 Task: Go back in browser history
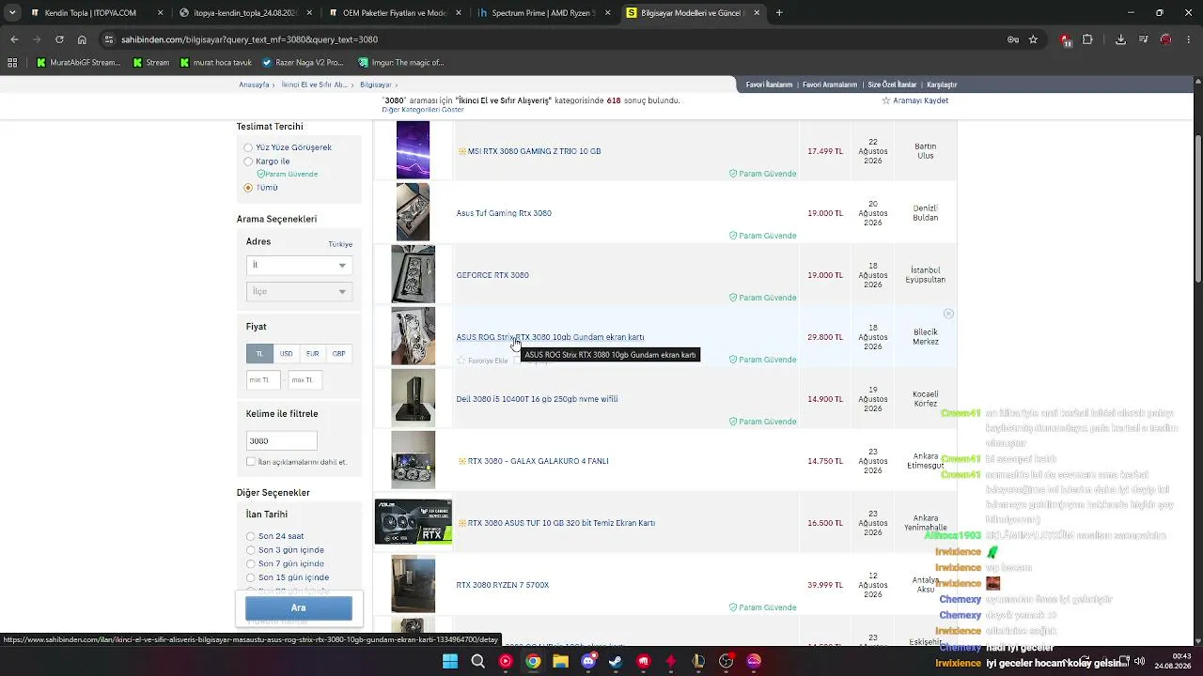point(14,39)
